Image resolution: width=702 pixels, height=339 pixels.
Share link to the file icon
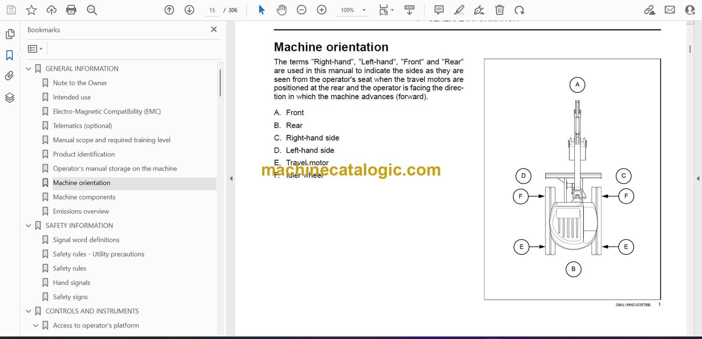650,10
